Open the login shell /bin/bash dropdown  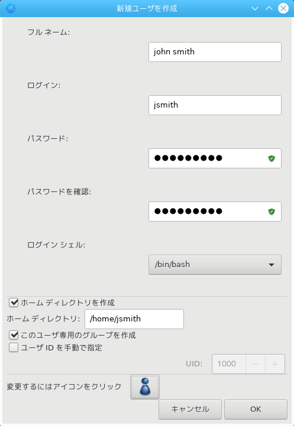[215, 265]
